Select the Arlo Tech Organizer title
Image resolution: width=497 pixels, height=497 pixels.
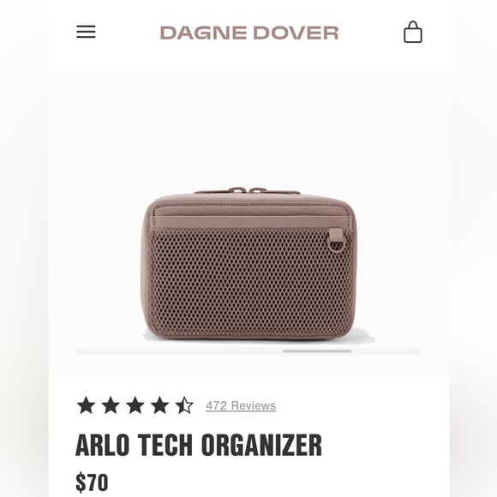pos(199,445)
